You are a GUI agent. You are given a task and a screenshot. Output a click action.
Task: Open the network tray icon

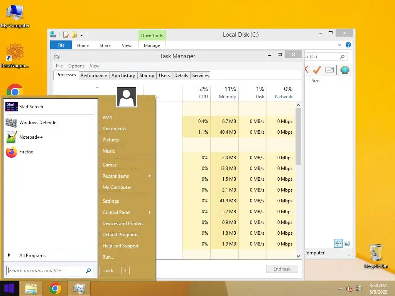pos(358,289)
